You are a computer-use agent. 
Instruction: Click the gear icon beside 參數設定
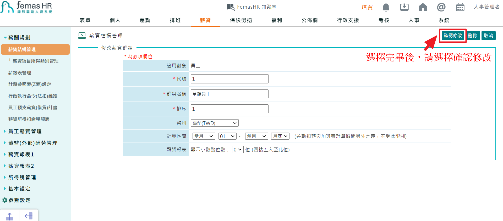tap(4, 200)
